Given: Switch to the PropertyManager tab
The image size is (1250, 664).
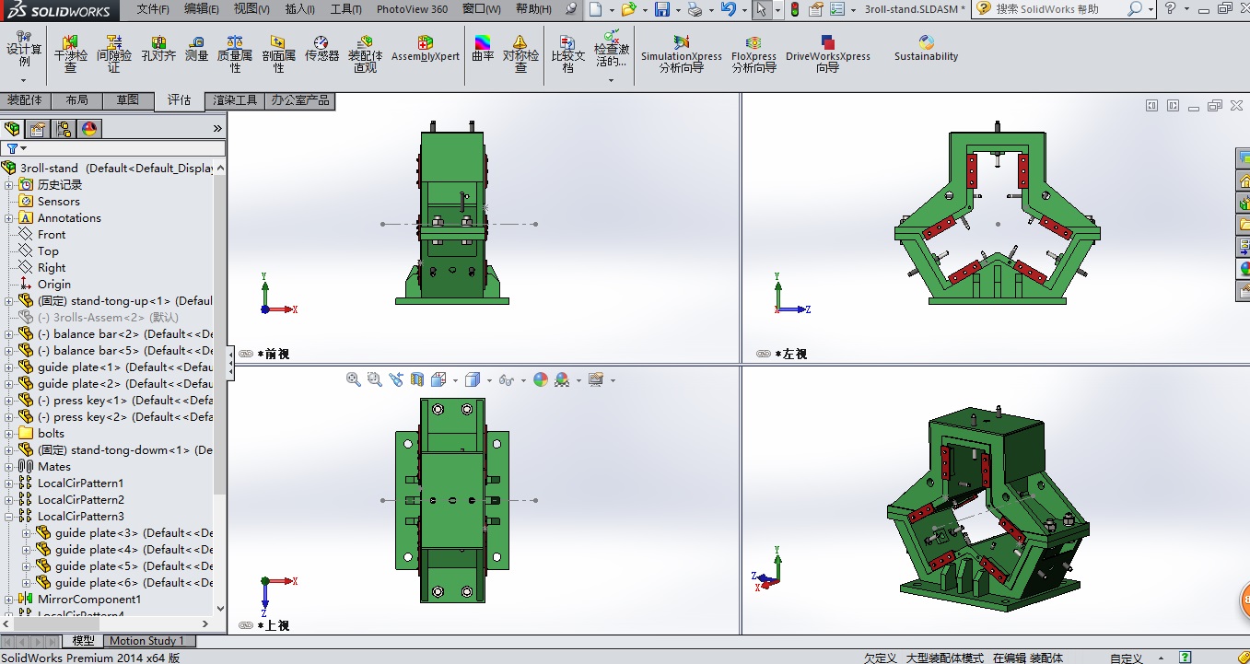Looking at the screenshot, I should [37, 129].
